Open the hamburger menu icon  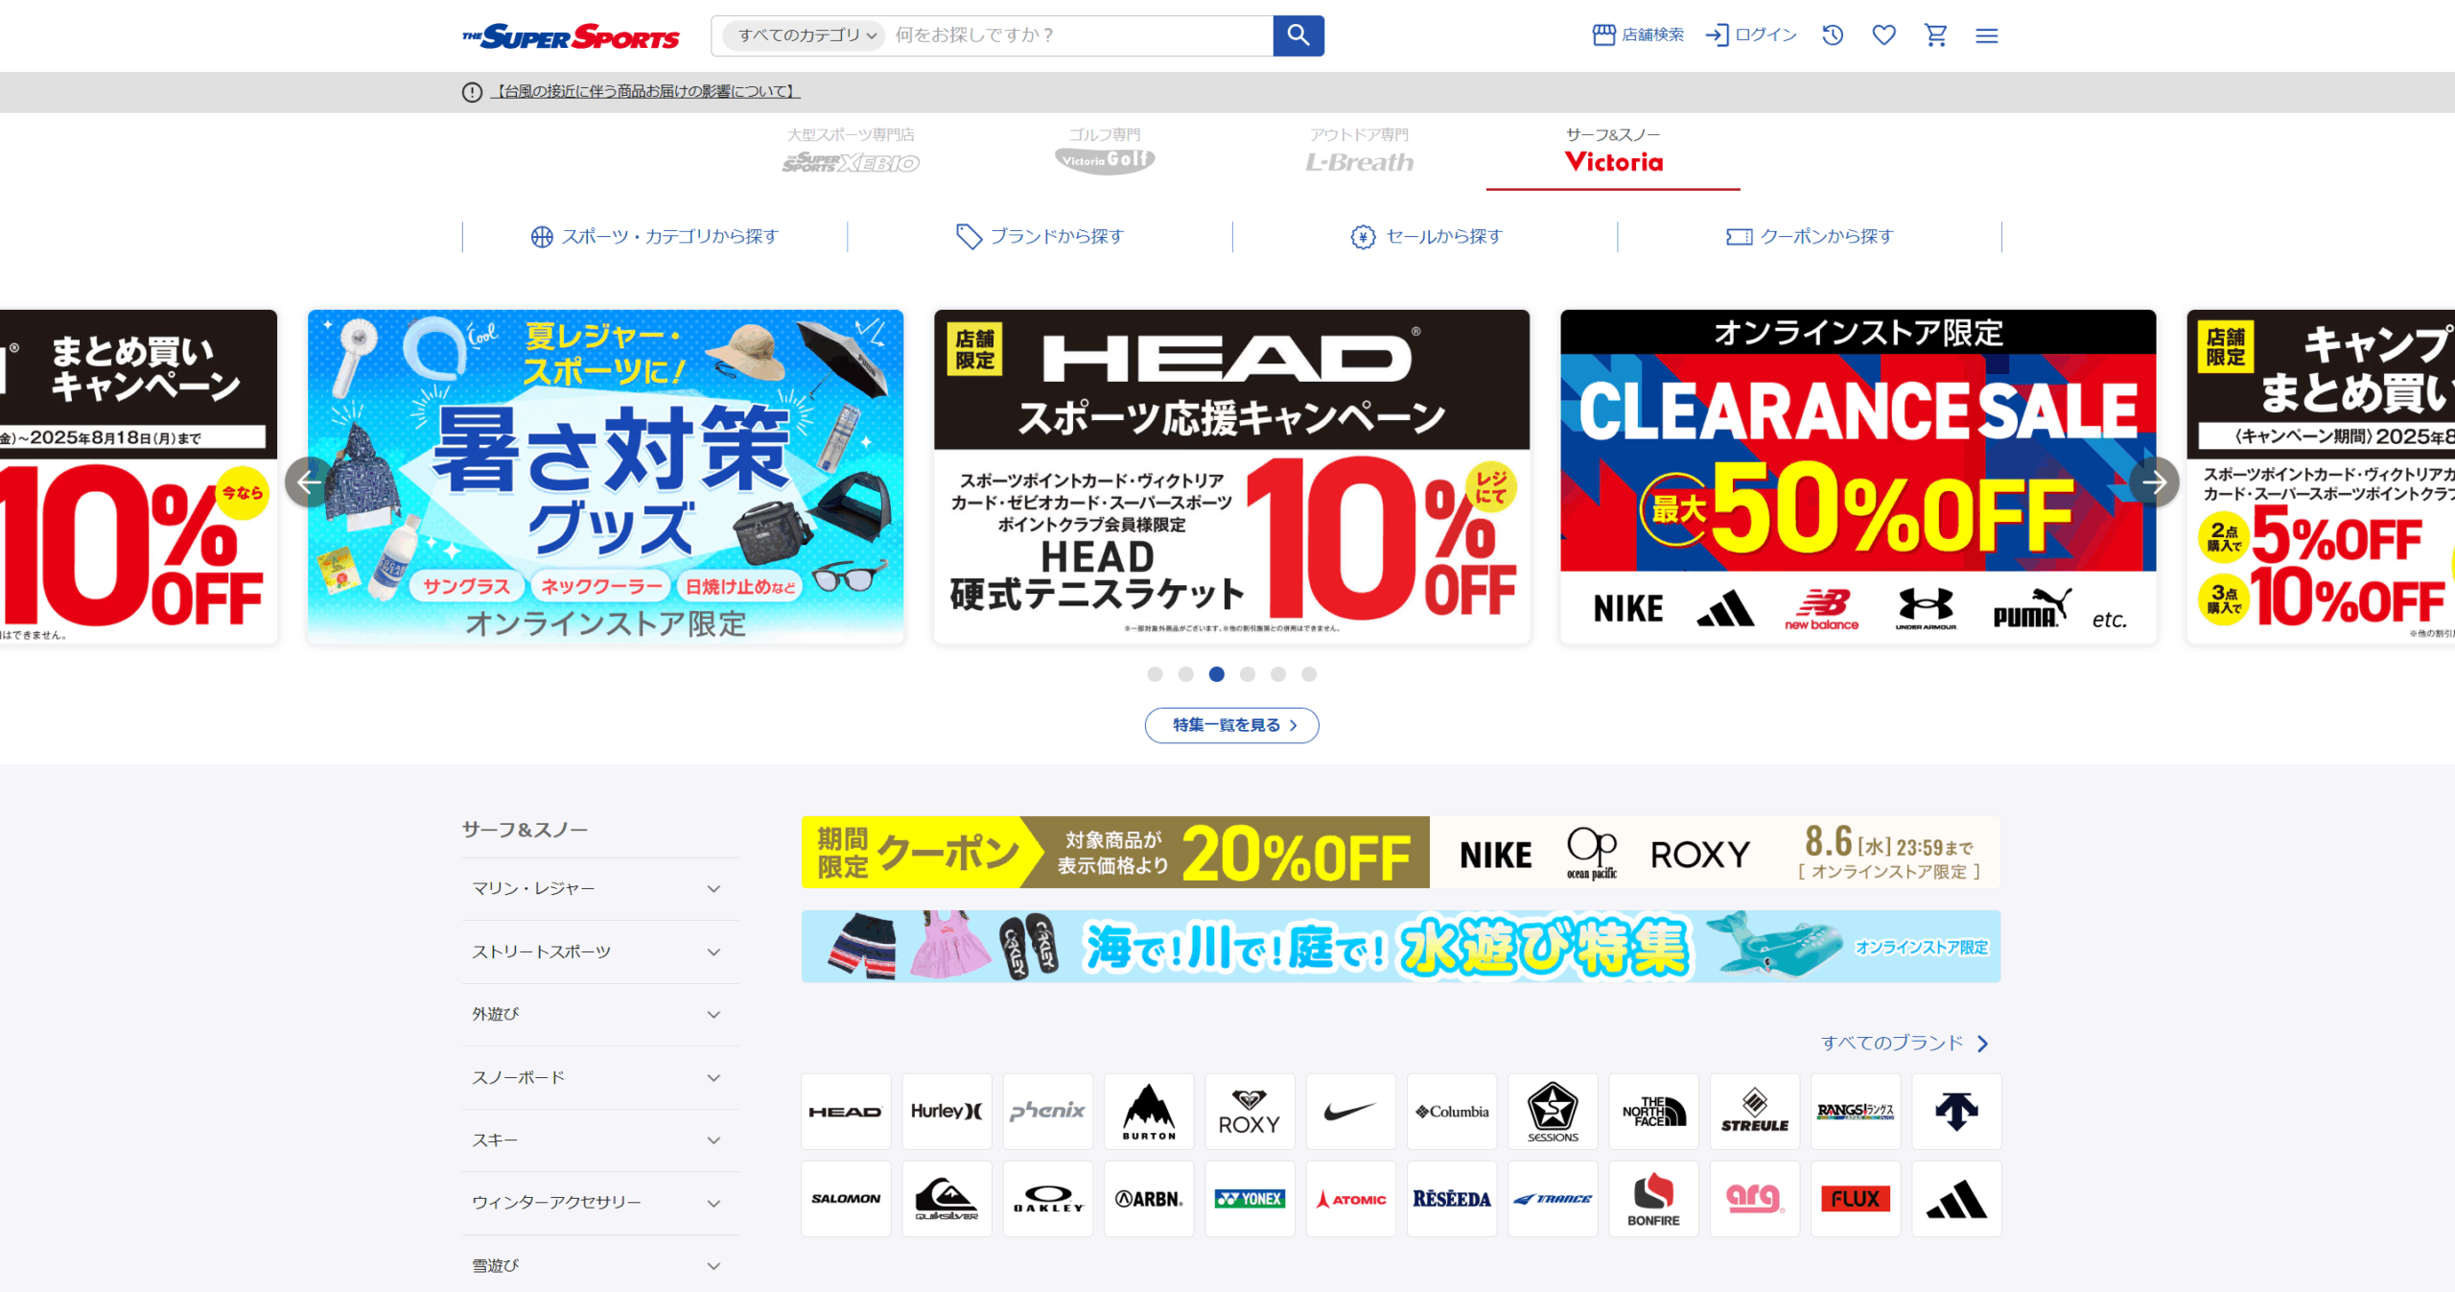coord(1987,35)
